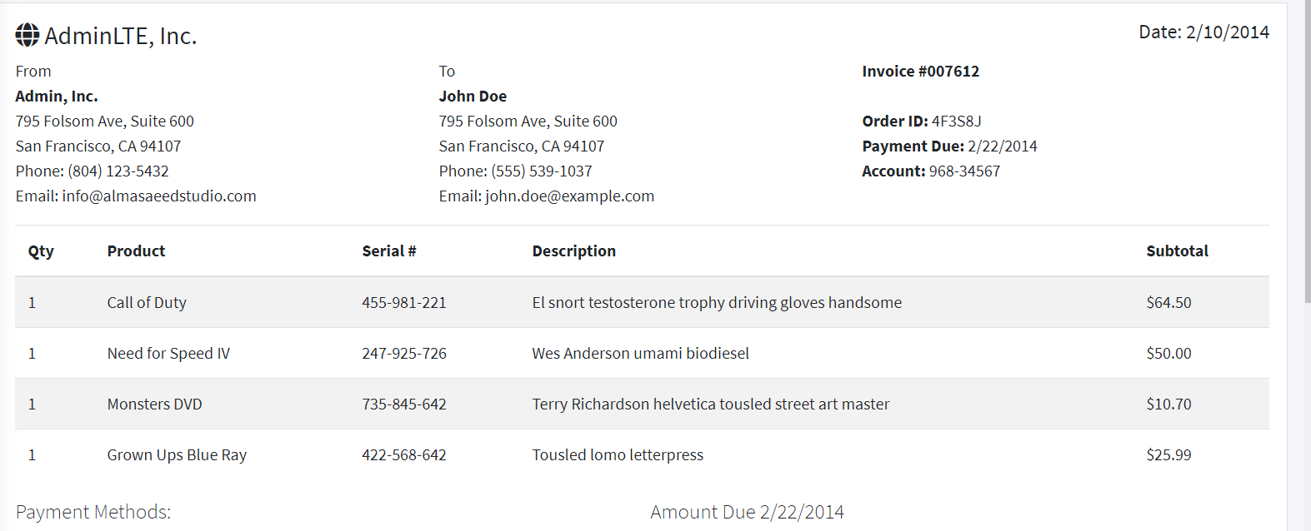Viewport: 1311px width, 531px height.
Task: Select the Call of Duty row
Action: [642, 302]
